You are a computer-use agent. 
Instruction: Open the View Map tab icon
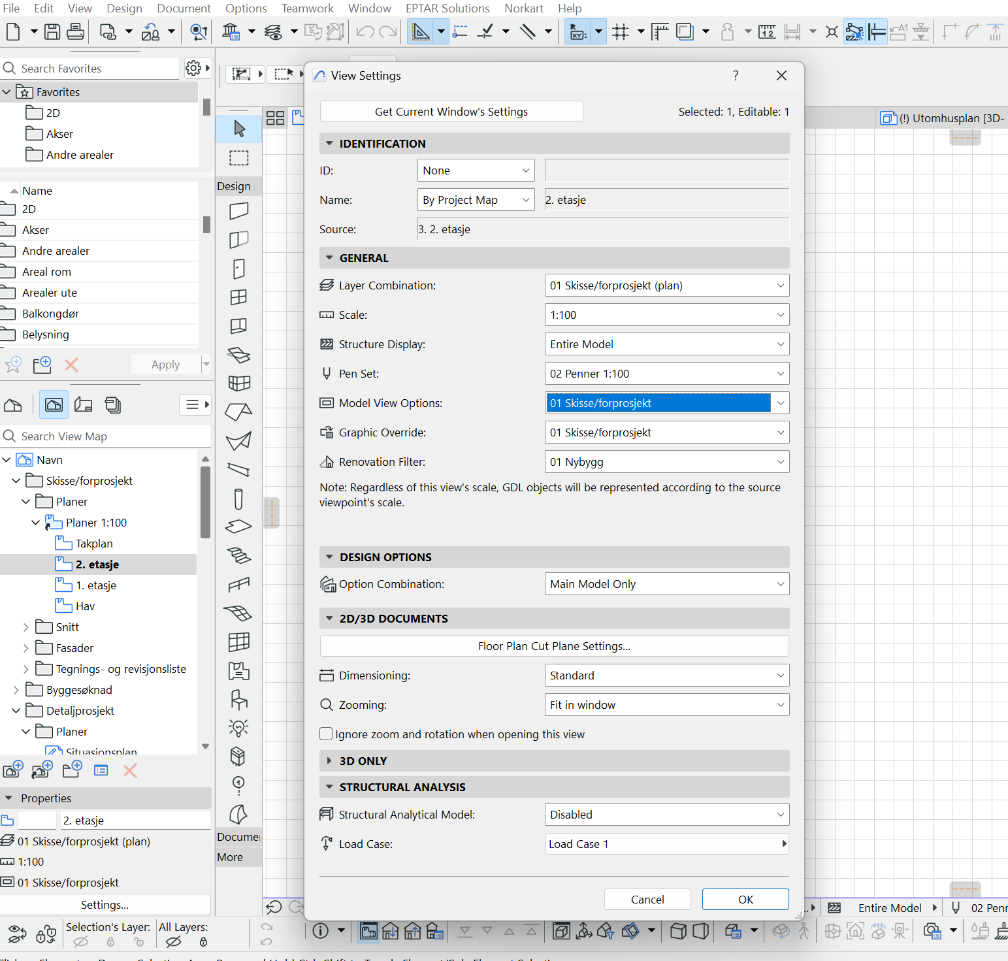tap(54, 405)
